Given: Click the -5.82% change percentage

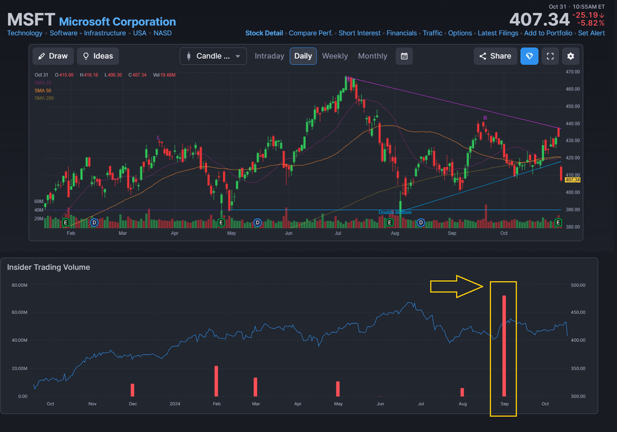Looking at the screenshot, I should pos(591,24).
